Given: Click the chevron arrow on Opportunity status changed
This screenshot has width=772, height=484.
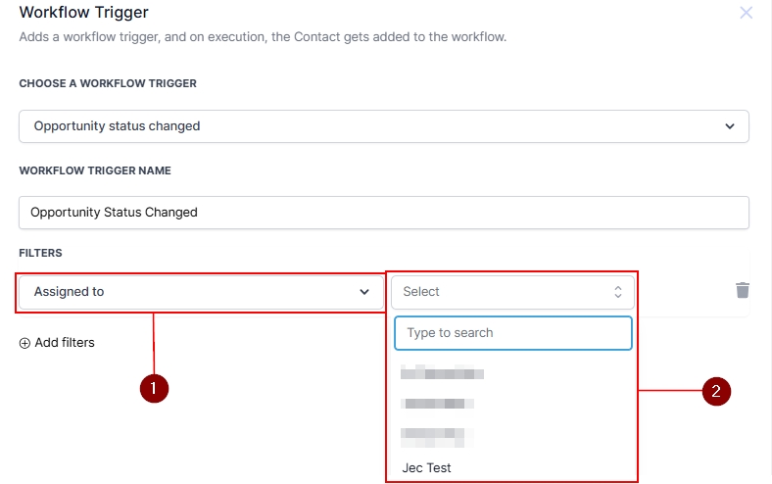Looking at the screenshot, I should (x=729, y=126).
